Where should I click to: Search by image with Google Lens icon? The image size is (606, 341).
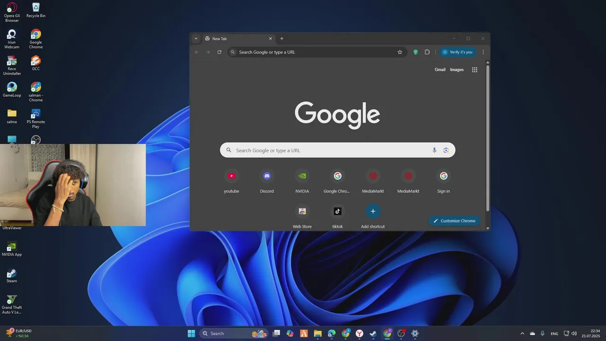[x=446, y=150]
